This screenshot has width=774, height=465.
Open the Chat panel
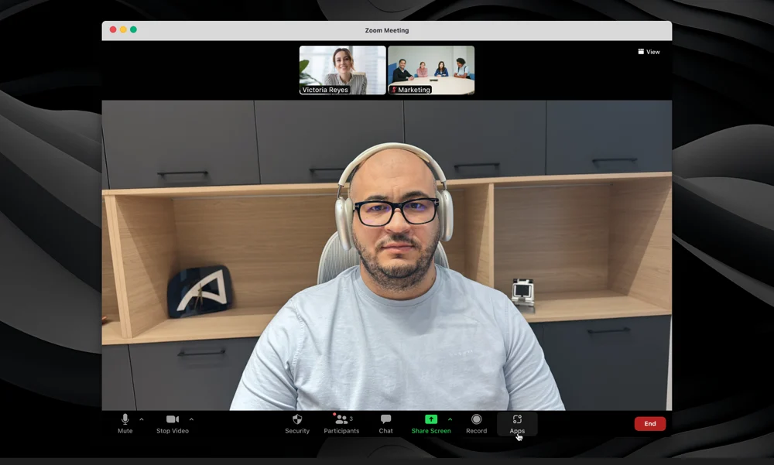click(x=386, y=424)
